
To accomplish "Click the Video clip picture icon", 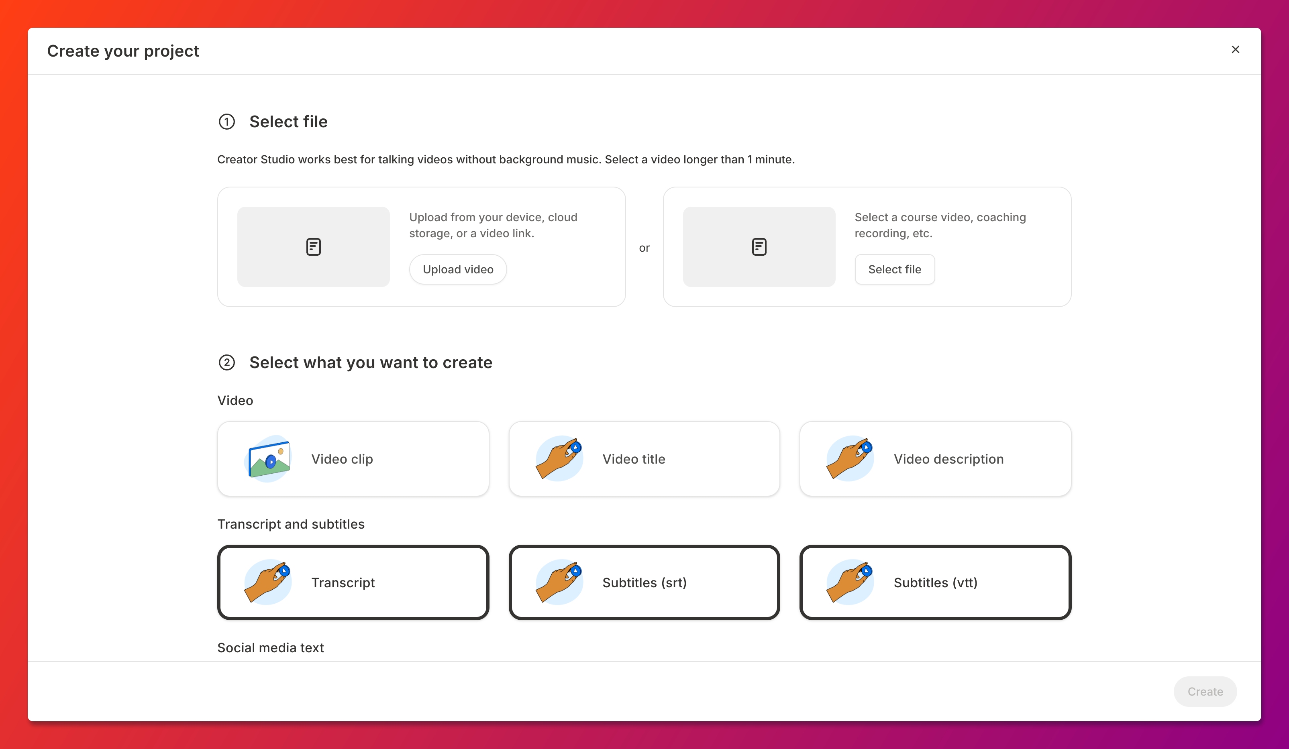I will point(268,459).
